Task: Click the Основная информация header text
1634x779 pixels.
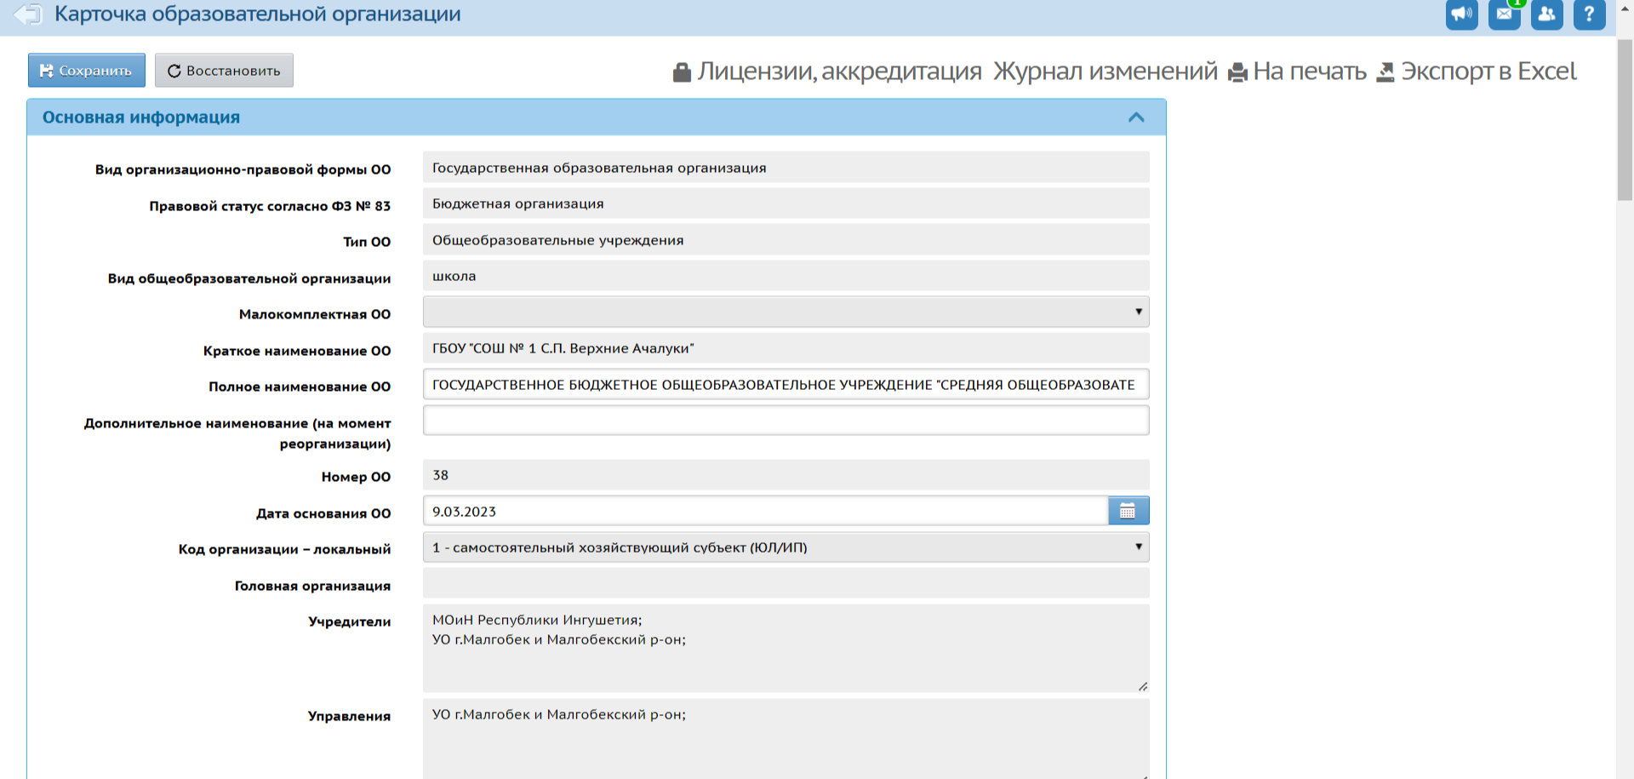Action: click(x=141, y=117)
